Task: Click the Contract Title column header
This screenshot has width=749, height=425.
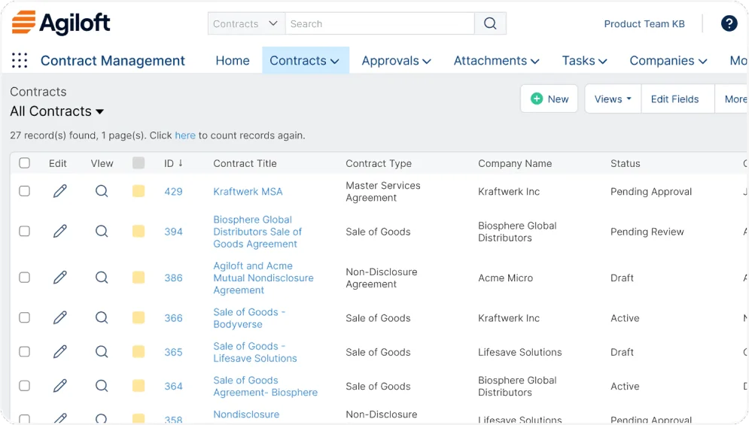Action: (245, 163)
